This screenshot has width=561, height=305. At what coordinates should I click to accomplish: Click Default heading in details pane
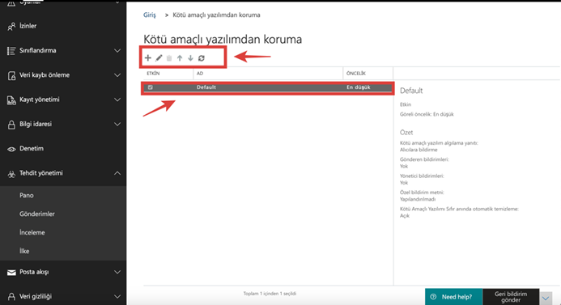coord(411,91)
